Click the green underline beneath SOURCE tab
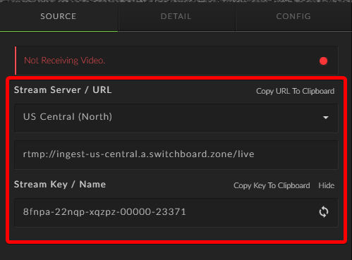The height and width of the screenshot is (260, 352). coord(59,31)
